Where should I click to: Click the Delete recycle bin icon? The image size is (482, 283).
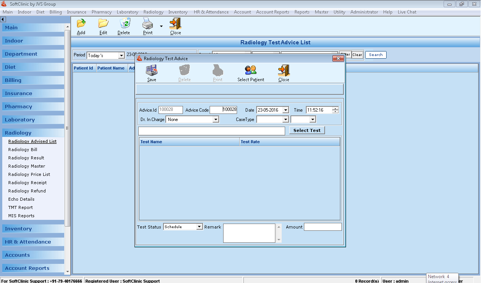point(124,24)
